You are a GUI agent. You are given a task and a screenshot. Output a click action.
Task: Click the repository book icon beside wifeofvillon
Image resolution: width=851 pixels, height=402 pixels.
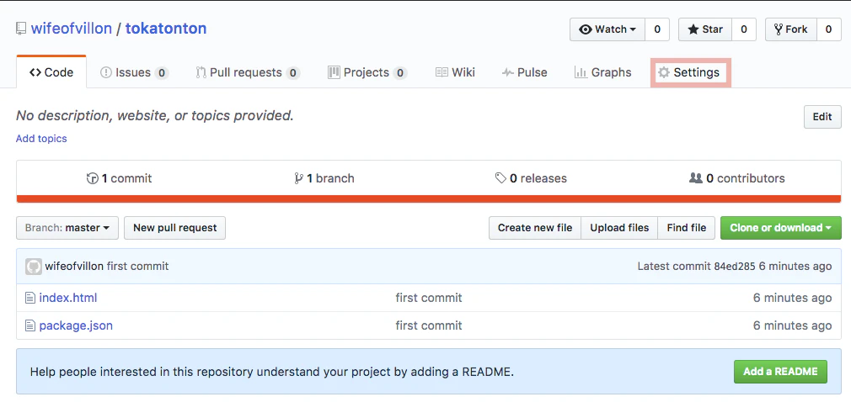[20, 29]
